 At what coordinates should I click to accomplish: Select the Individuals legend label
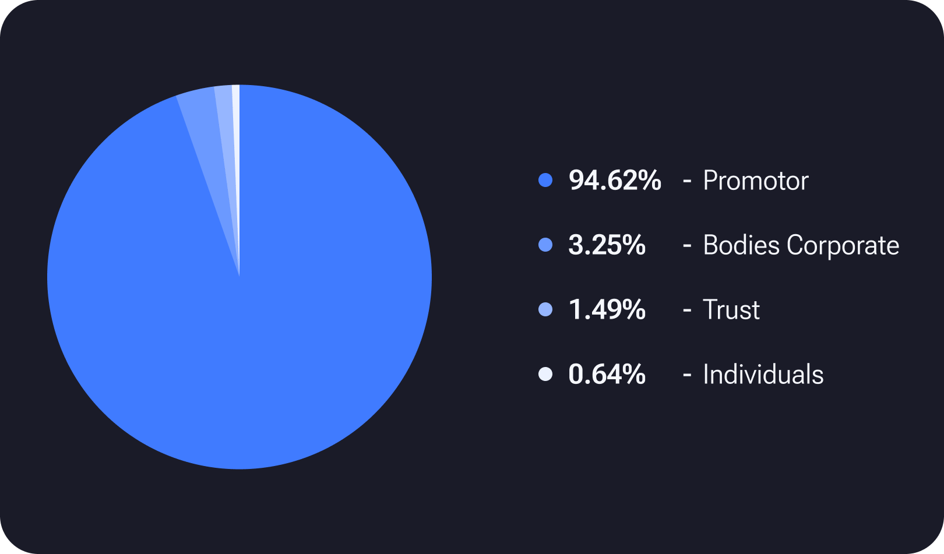(x=763, y=374)
